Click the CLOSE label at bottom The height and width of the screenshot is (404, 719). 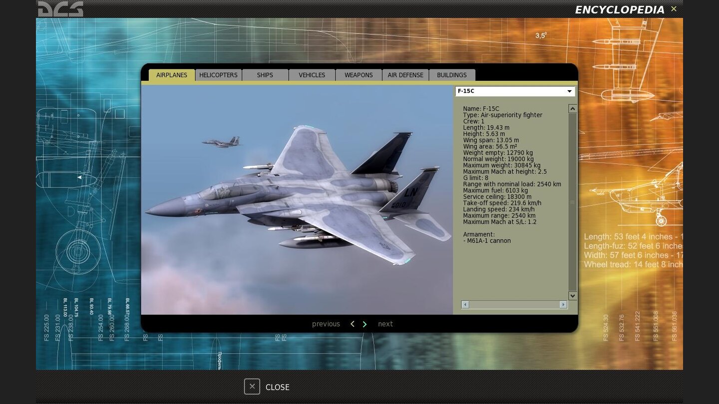point(278,387)
